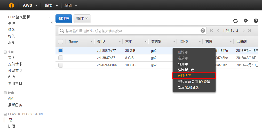Image resolution: width=262 pixels, height=131 pixels.
Task: Open 预留实例 in sidebar
Action: 15,71
